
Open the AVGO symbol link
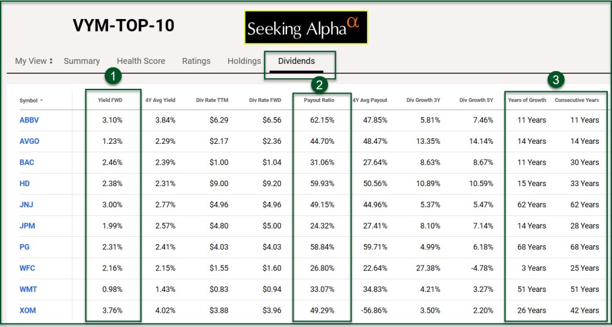click(x=28, y=141)
